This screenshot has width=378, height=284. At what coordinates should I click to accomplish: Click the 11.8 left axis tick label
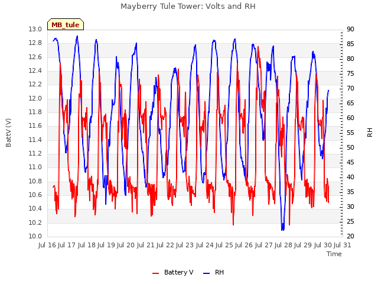35,112
